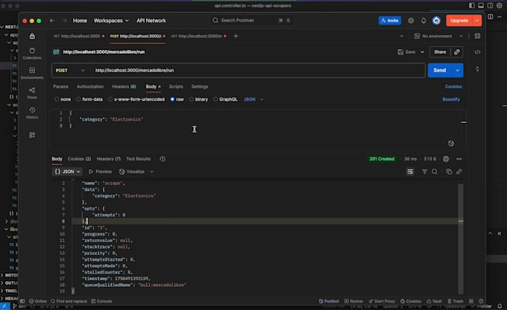The image size is (507, 310).
Task: Click the response history clock icon
Action: [x=163, y=159]
